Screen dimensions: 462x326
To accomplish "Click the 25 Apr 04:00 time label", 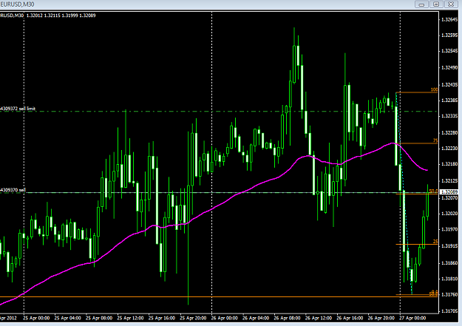I will click(67, 318).
